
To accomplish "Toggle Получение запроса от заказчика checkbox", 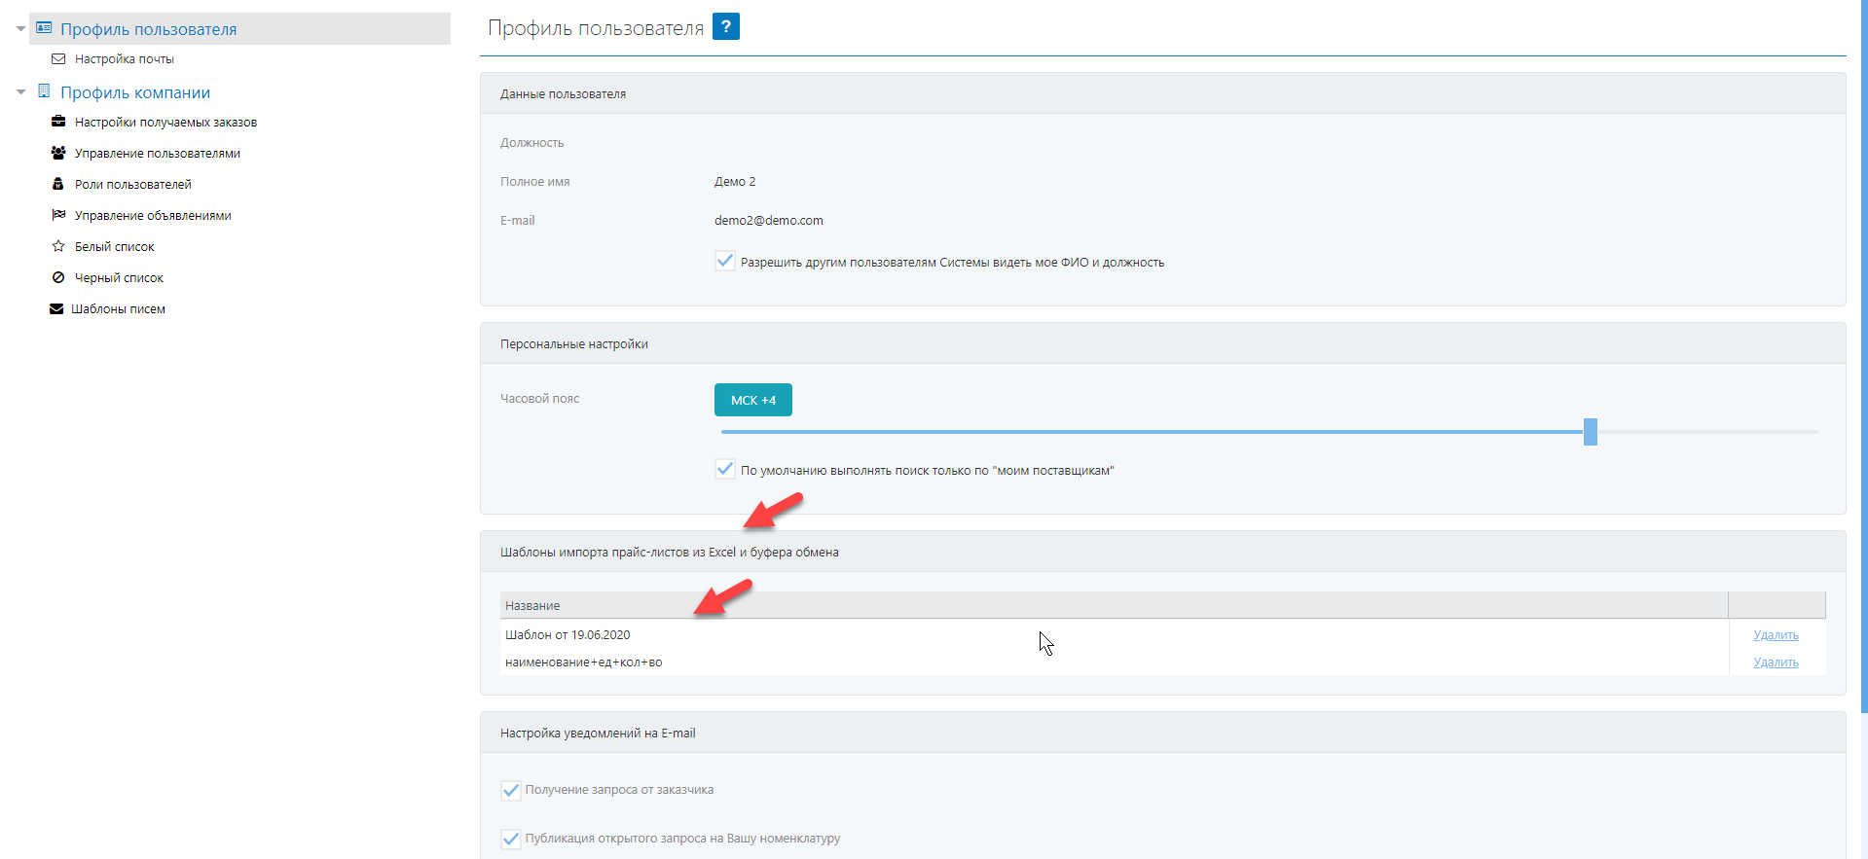I will [x=511, y=790].
